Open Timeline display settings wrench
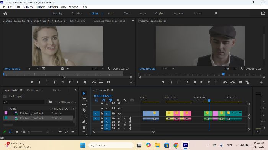 [125, 100]
